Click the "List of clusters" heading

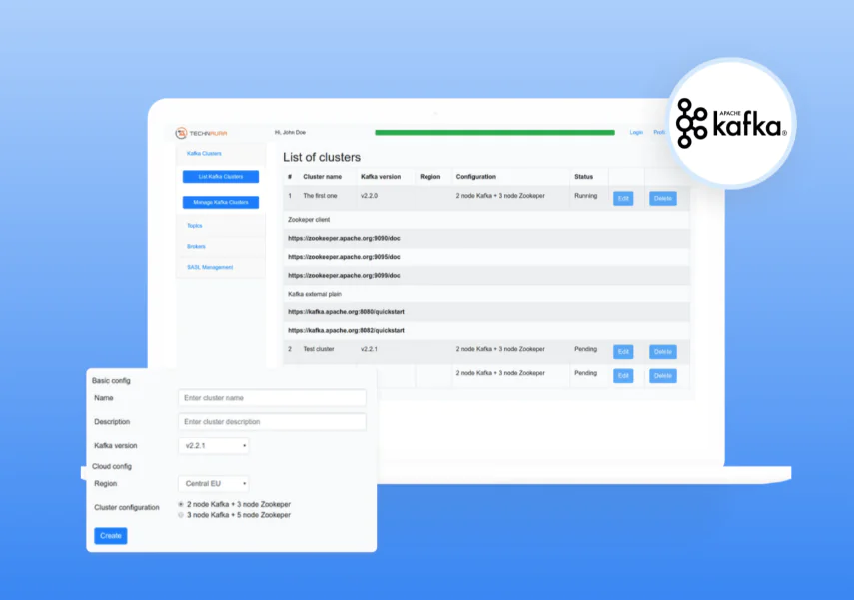pos(322,158)
